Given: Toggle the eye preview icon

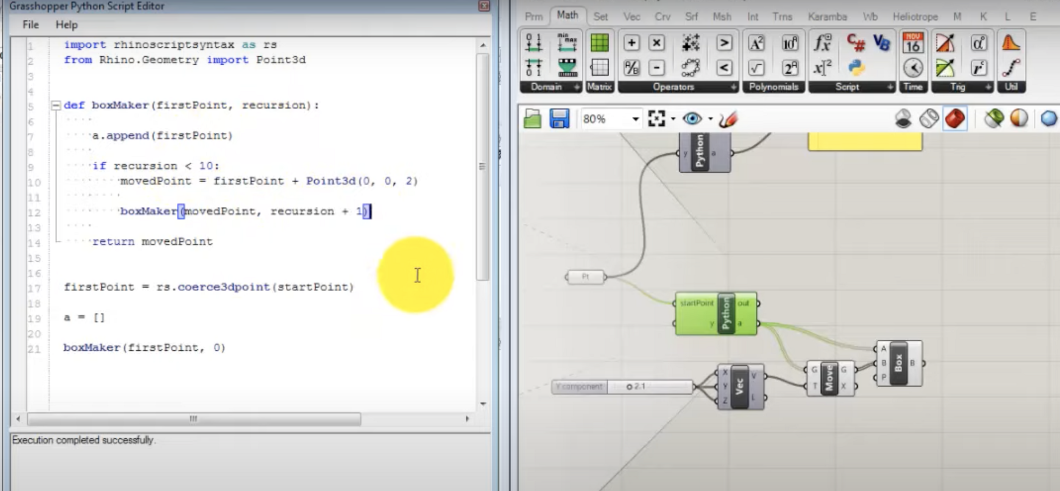Looking at the screenshot, I should [x=692, y=119].
